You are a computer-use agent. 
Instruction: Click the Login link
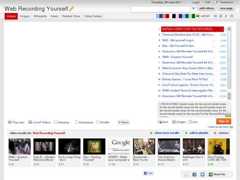tap(196, 2)
